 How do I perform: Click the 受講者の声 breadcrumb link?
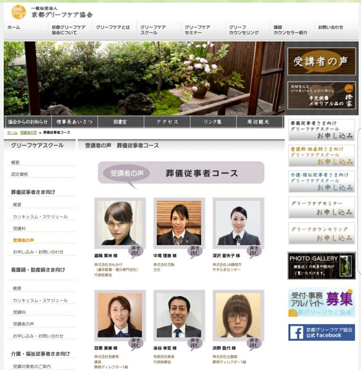(x=28, y=133)
